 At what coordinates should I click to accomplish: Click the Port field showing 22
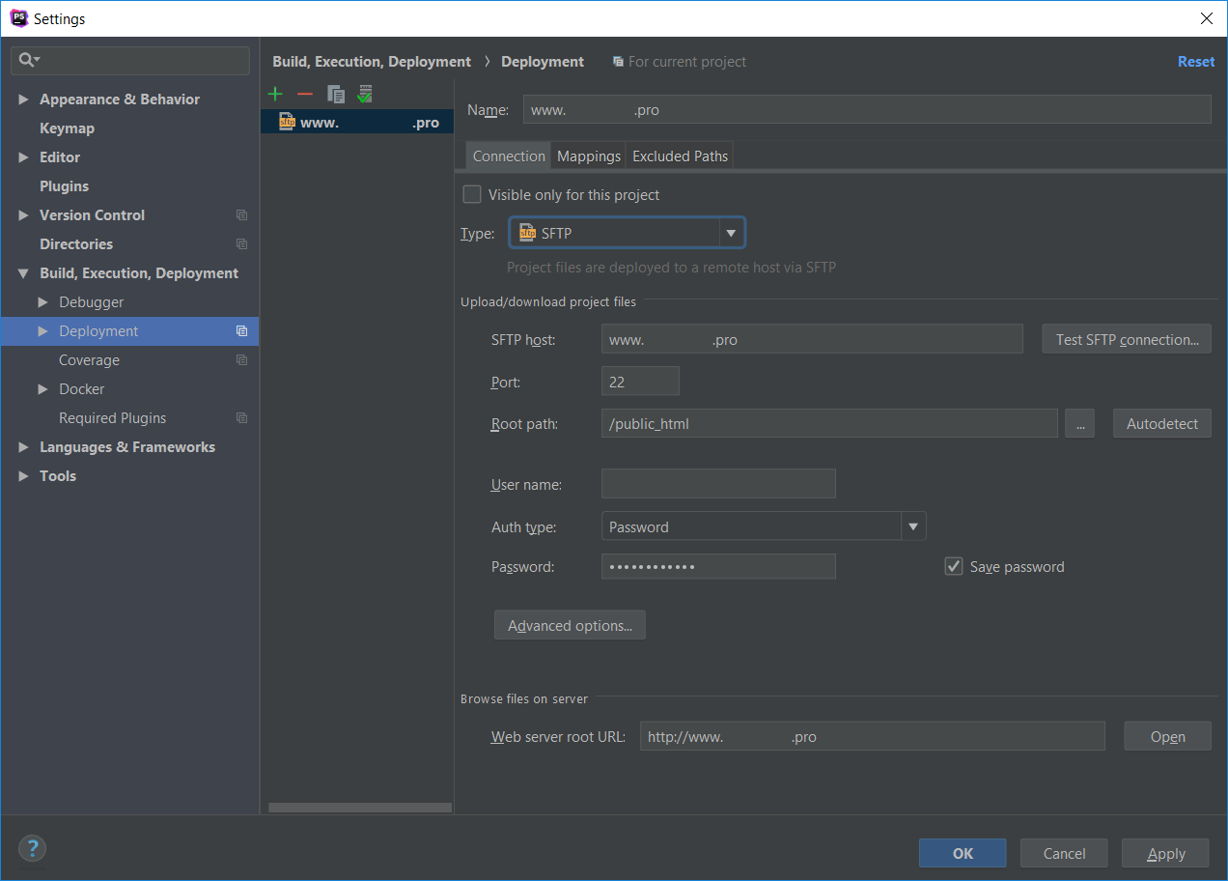pos(640,382)
